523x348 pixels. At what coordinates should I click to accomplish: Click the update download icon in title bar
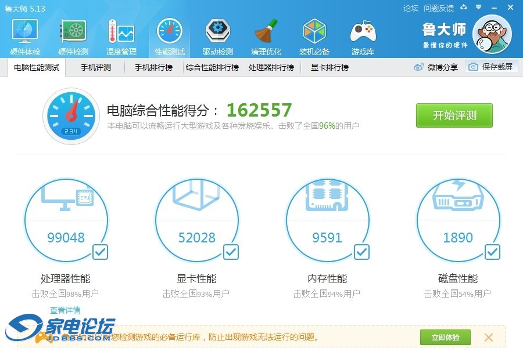(463, 8)
